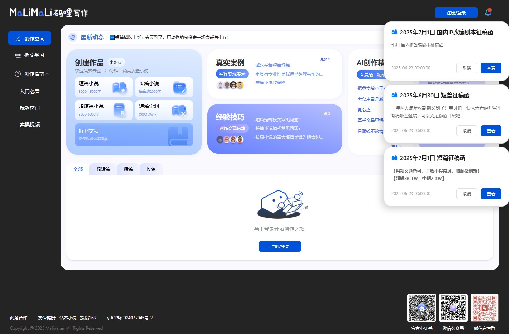Image resolution: width=509 pixels, height=334 pixels.
Task: Click mailbox icon of 国内IP改编剧本征稿函
Action: 394,32
